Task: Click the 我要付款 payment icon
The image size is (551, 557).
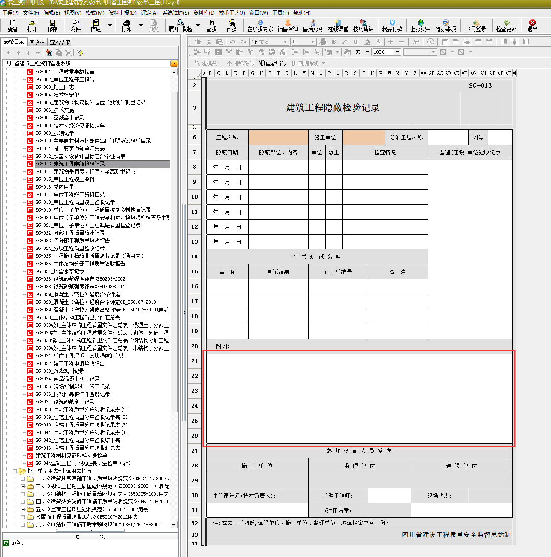Action: tap(392, 26)
